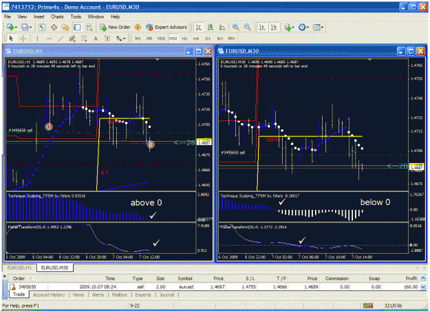Switch timeframe to M5
The width and height of the screenshot is (430, 311).
(149, 39)
